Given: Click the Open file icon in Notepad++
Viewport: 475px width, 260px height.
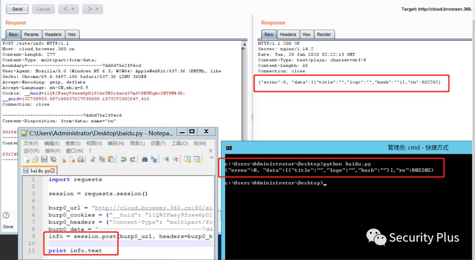Looking at the screenshot, I should coord(35,159).
